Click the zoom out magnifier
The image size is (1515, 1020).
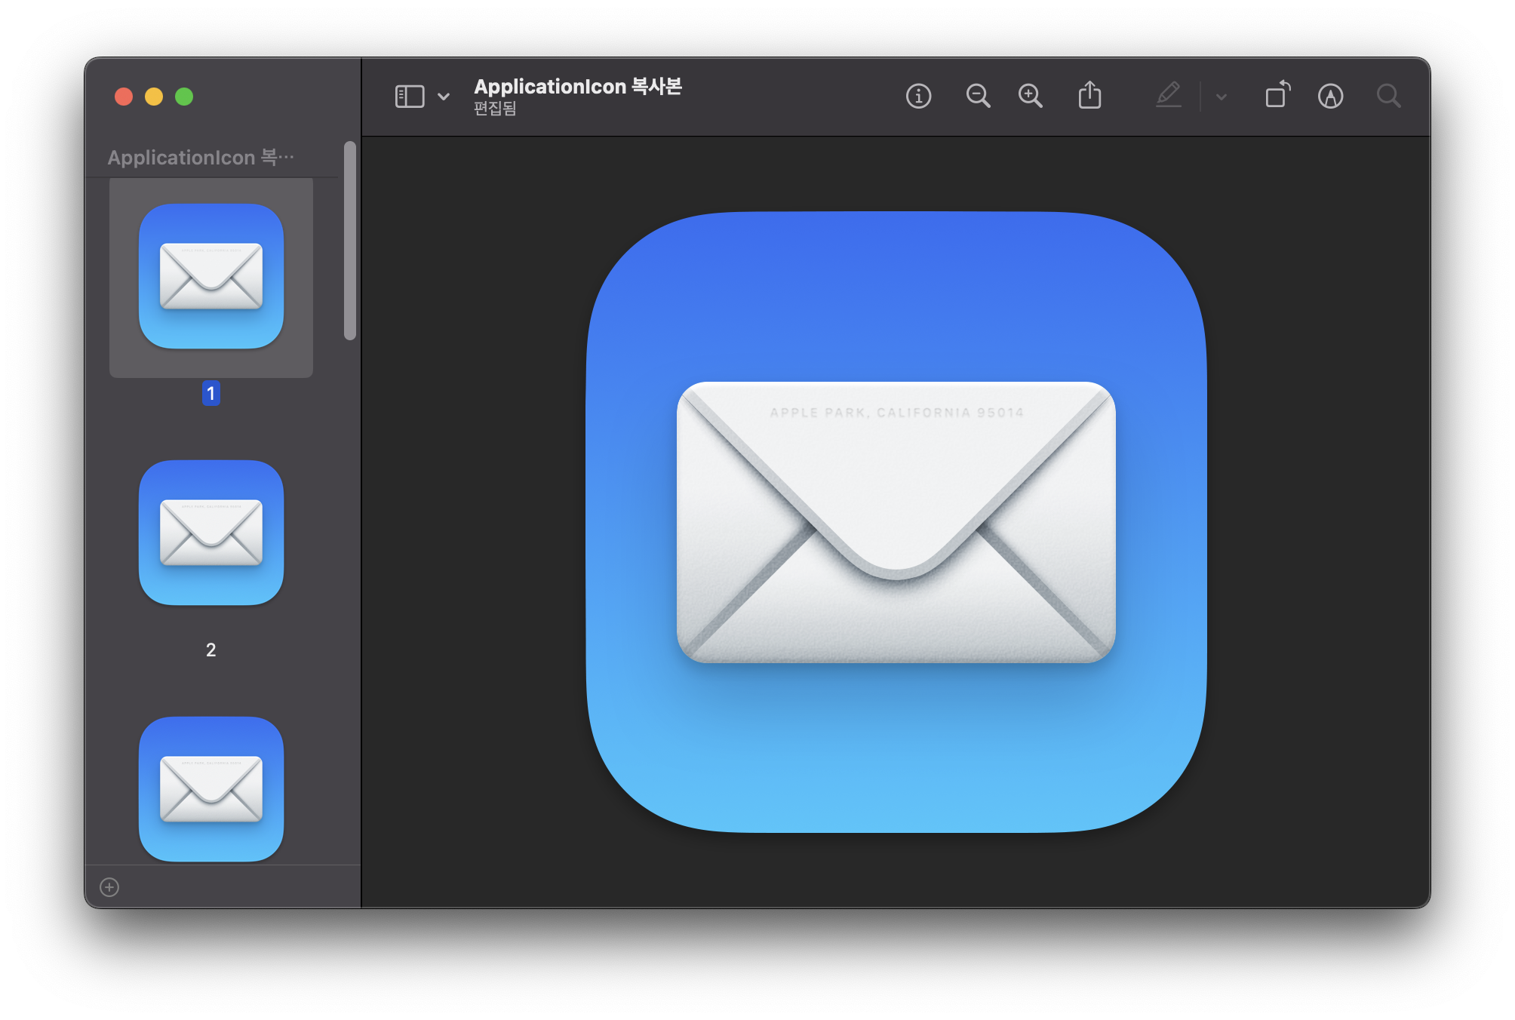tap(978, 97)
